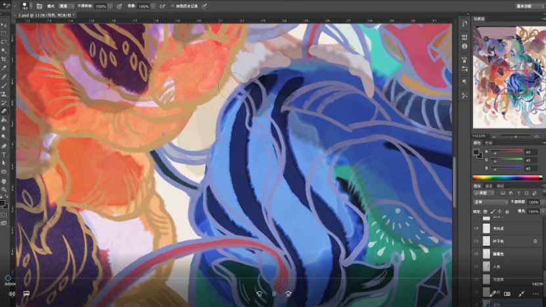Select the 导航器 navigator tab
The width and height of the screenshot is (546, 307).
coord(479,19)
